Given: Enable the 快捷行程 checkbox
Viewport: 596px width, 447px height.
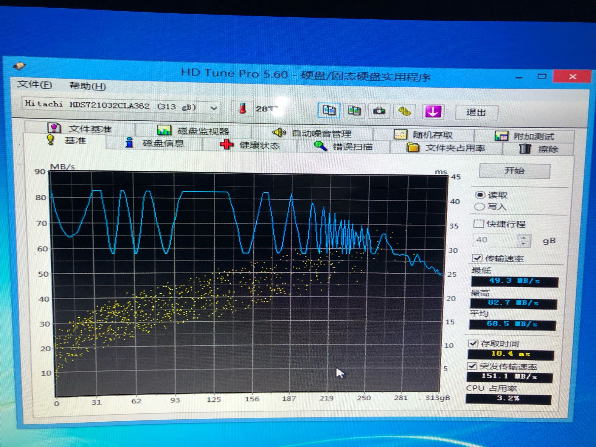Looking at the screenshot, I should [x=479, y=223].
